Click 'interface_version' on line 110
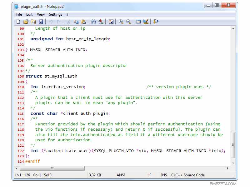The width and height of the screenshot is (250, 187). 63,87
